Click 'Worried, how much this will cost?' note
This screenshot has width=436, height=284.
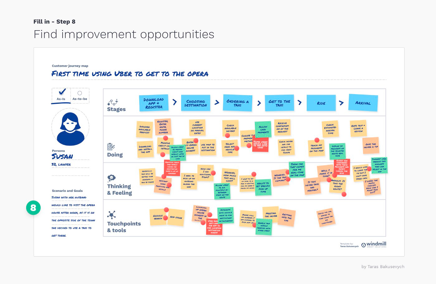[x=230, y=176]
